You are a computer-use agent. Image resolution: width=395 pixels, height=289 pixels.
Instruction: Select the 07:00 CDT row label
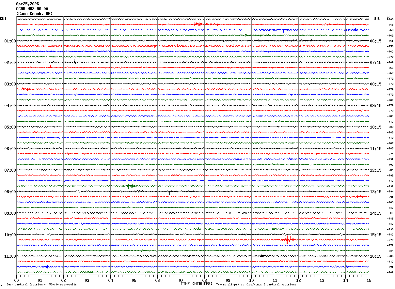[x=10, y=170]
